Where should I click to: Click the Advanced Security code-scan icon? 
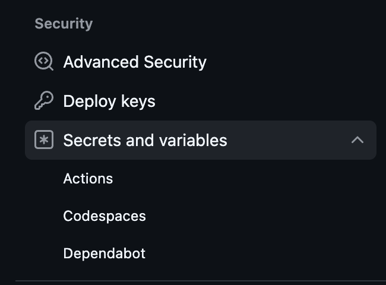44,62
